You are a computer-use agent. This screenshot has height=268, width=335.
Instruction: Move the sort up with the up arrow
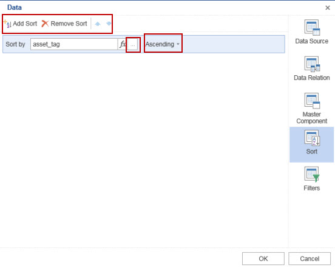click(x=98, y=24)
